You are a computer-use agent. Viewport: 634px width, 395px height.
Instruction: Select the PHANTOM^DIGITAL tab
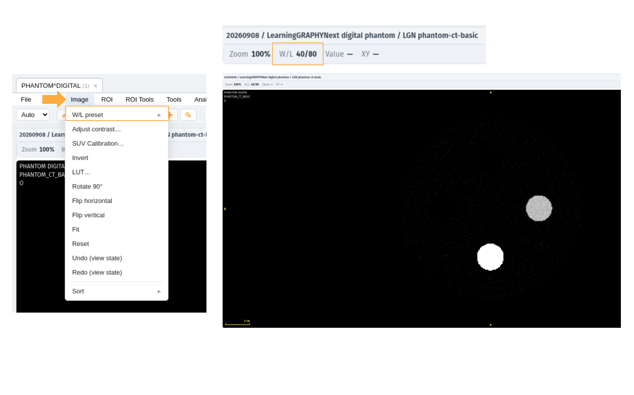[59, 86]
